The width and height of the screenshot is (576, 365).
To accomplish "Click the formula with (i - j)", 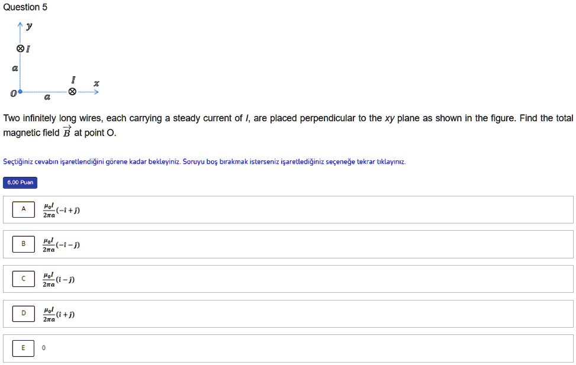I will click(58, 279).
